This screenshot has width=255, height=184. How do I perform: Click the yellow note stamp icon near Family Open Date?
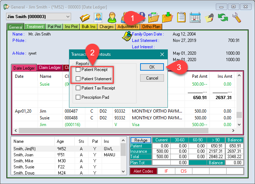click(x=127, y=36)
